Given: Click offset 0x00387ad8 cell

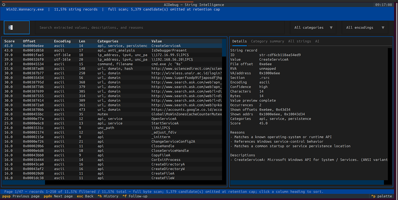Looking at the screenshot, I should tap(33, 68).
